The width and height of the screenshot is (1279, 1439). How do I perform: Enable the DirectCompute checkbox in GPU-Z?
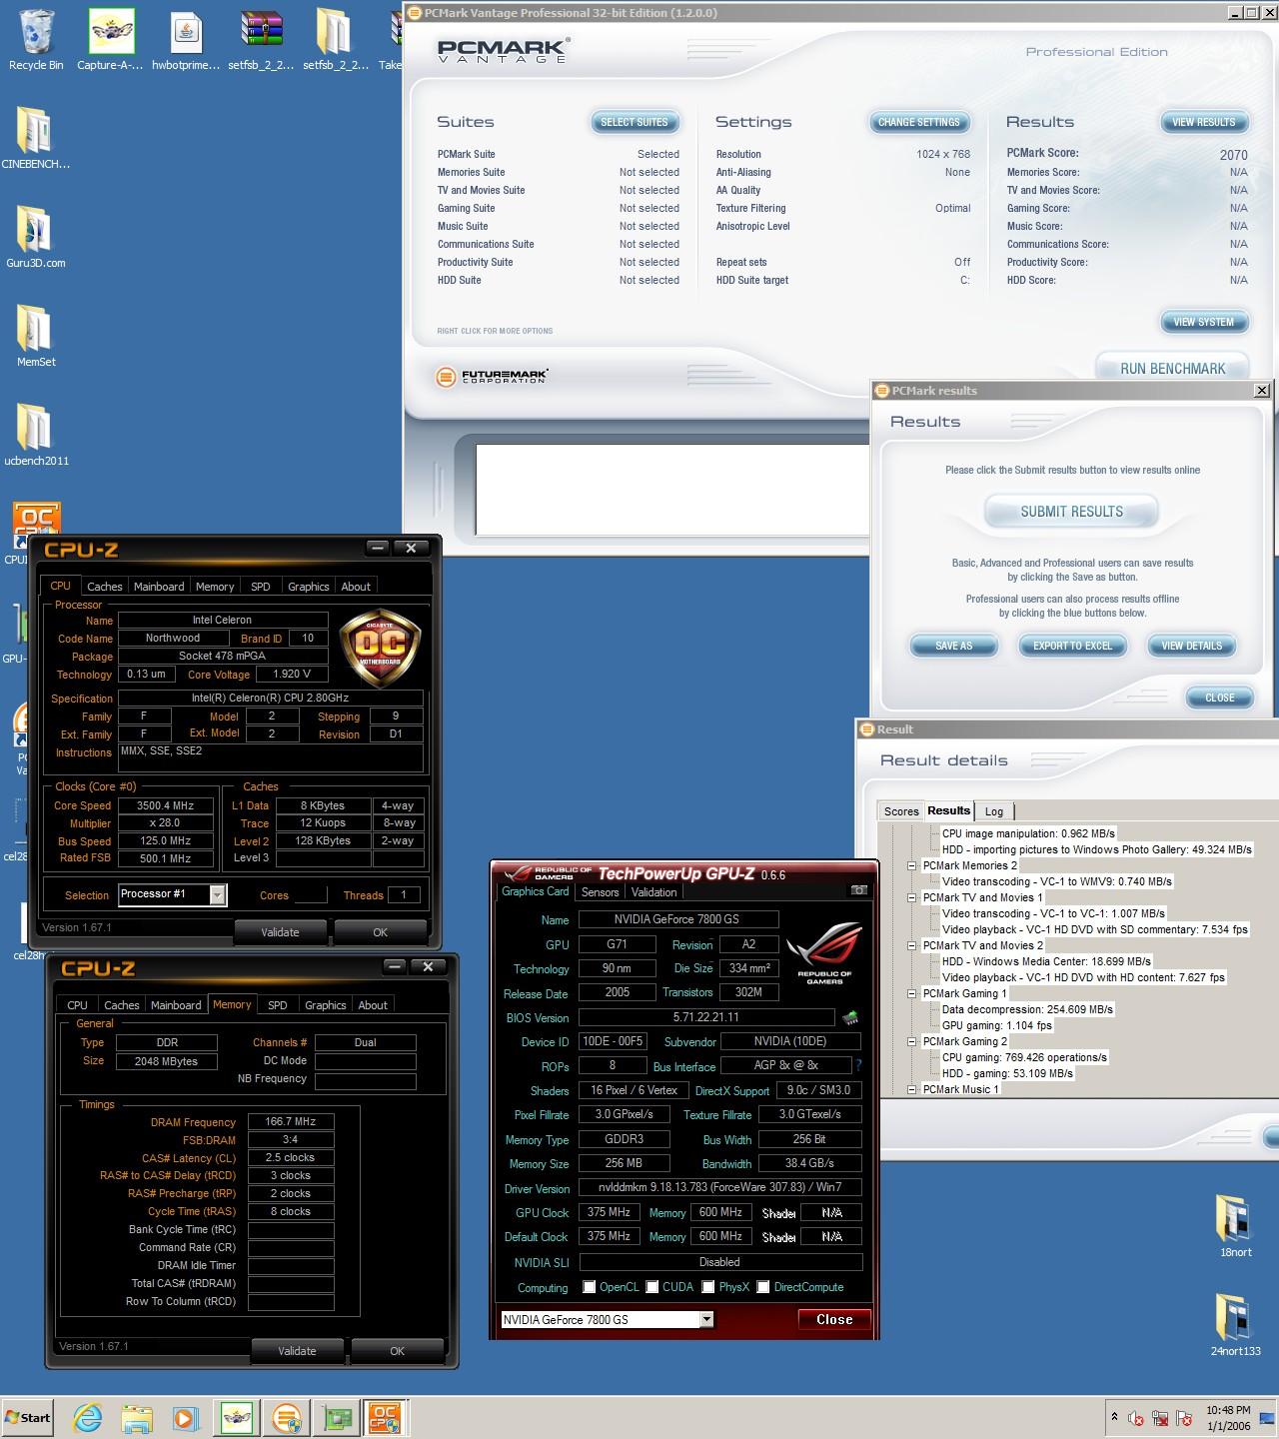763,1287
